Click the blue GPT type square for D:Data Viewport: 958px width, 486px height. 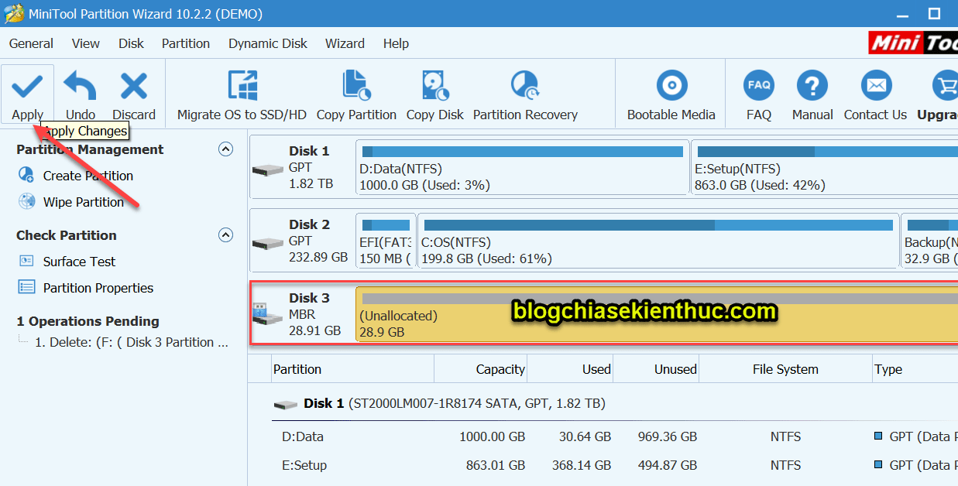[x=878, y=436]
